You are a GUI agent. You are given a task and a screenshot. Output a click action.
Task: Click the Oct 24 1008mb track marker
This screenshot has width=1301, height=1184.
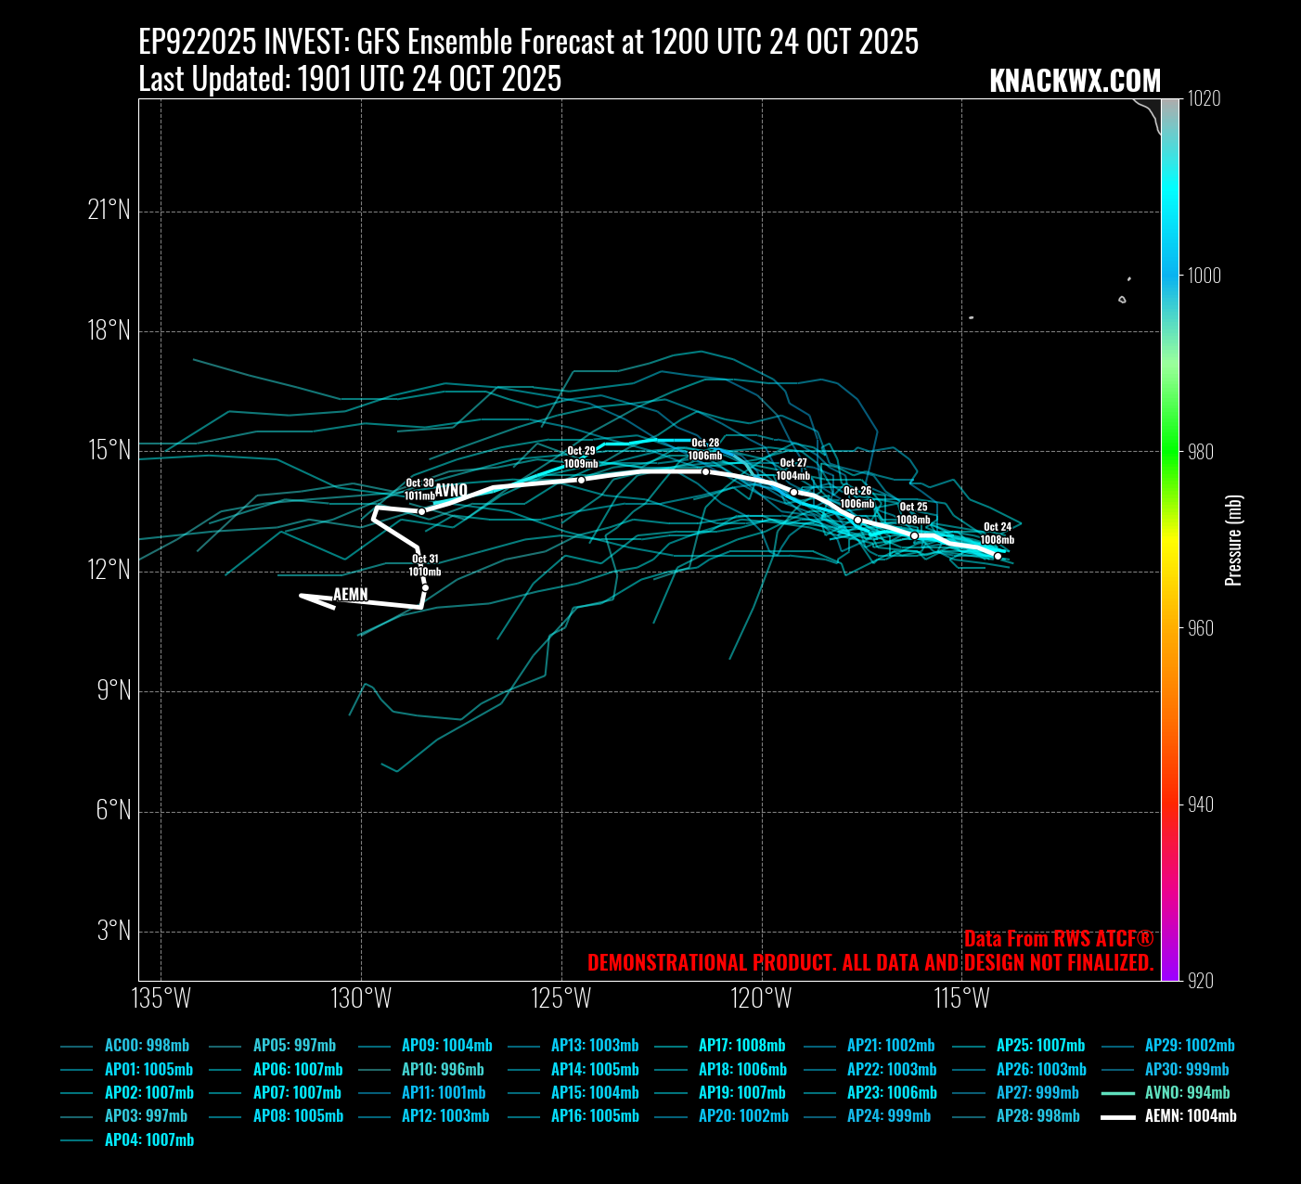pyautogui.click(x=998, y=556)
